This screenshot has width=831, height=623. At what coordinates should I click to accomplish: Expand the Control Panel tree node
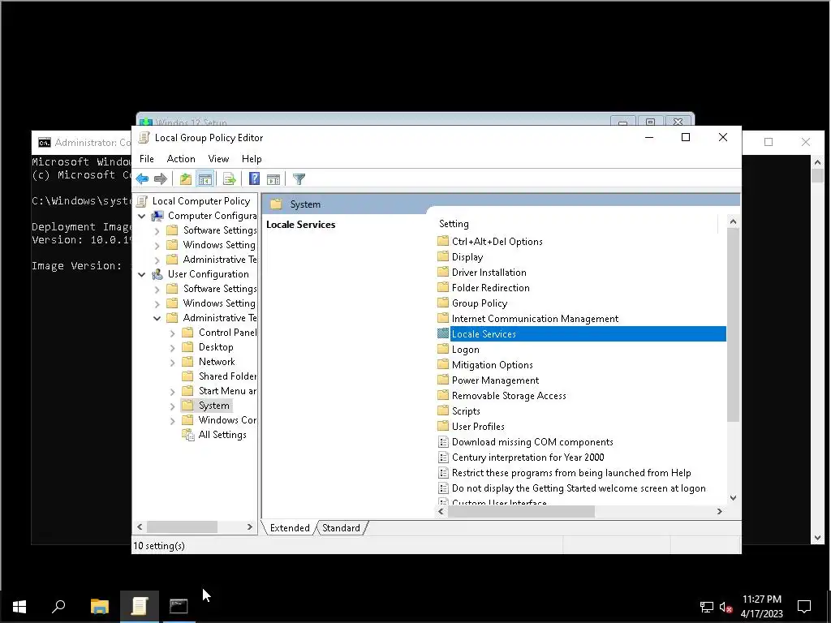172,333
